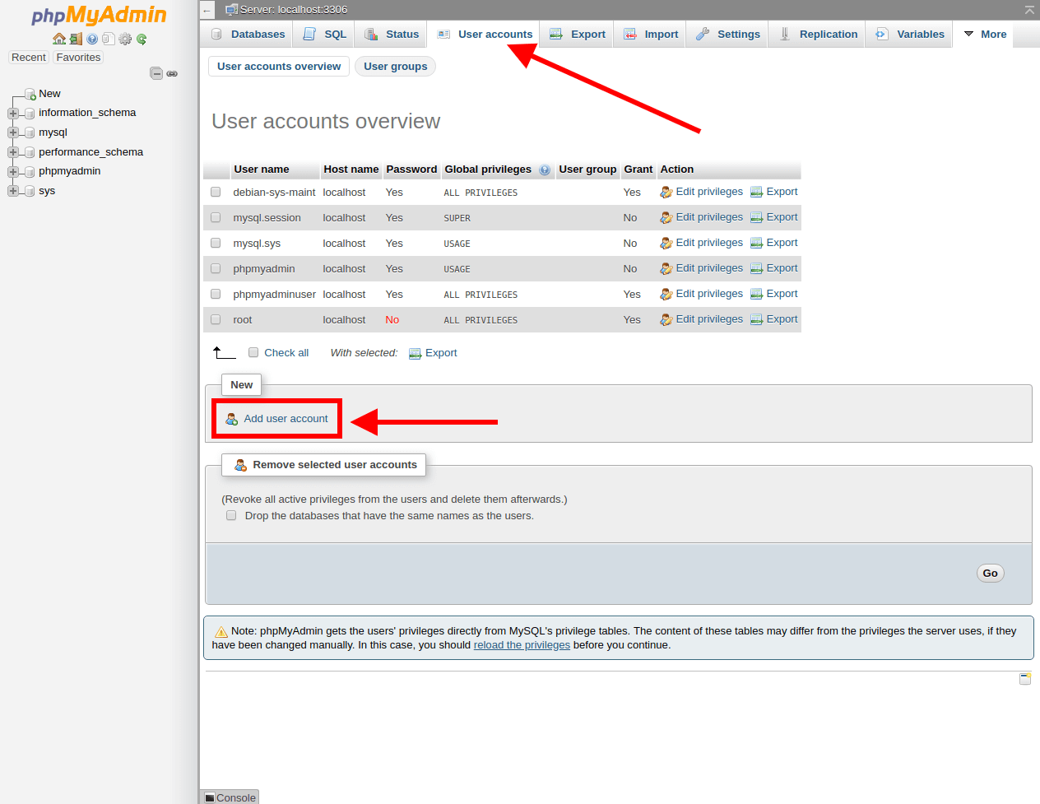This screenshot has height=804, width=1040.
Task: Click the mysql database cylinder icon
Action: 30,132
